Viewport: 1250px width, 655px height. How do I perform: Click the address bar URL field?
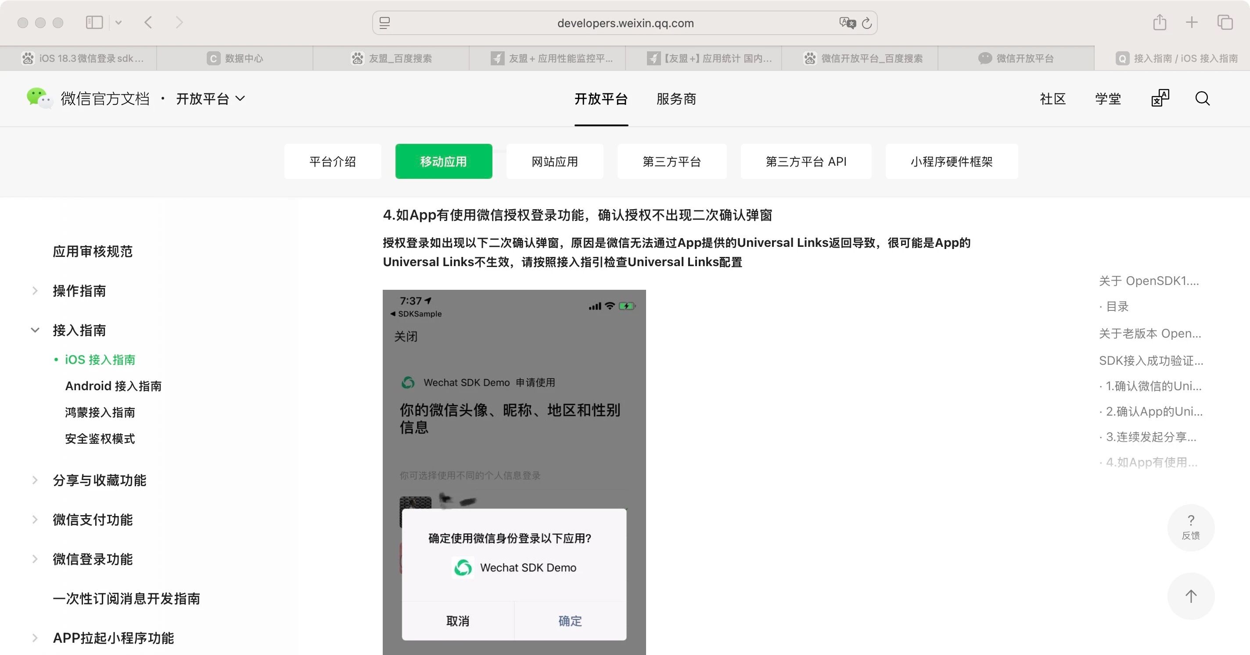[x=625, y=23]
